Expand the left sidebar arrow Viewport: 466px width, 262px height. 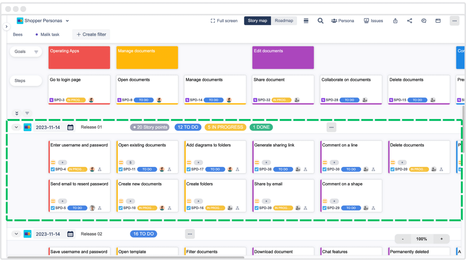pyautogui.click(x=6, y=27)
